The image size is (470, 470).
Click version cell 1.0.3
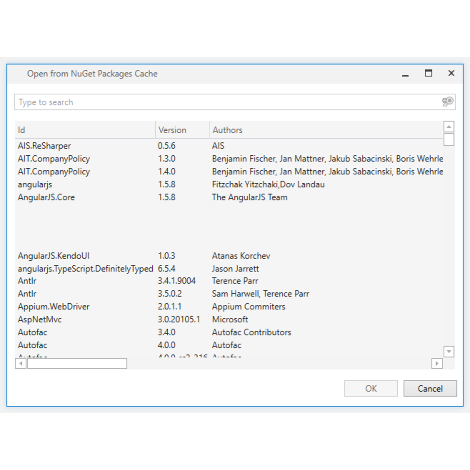[167, 256]
